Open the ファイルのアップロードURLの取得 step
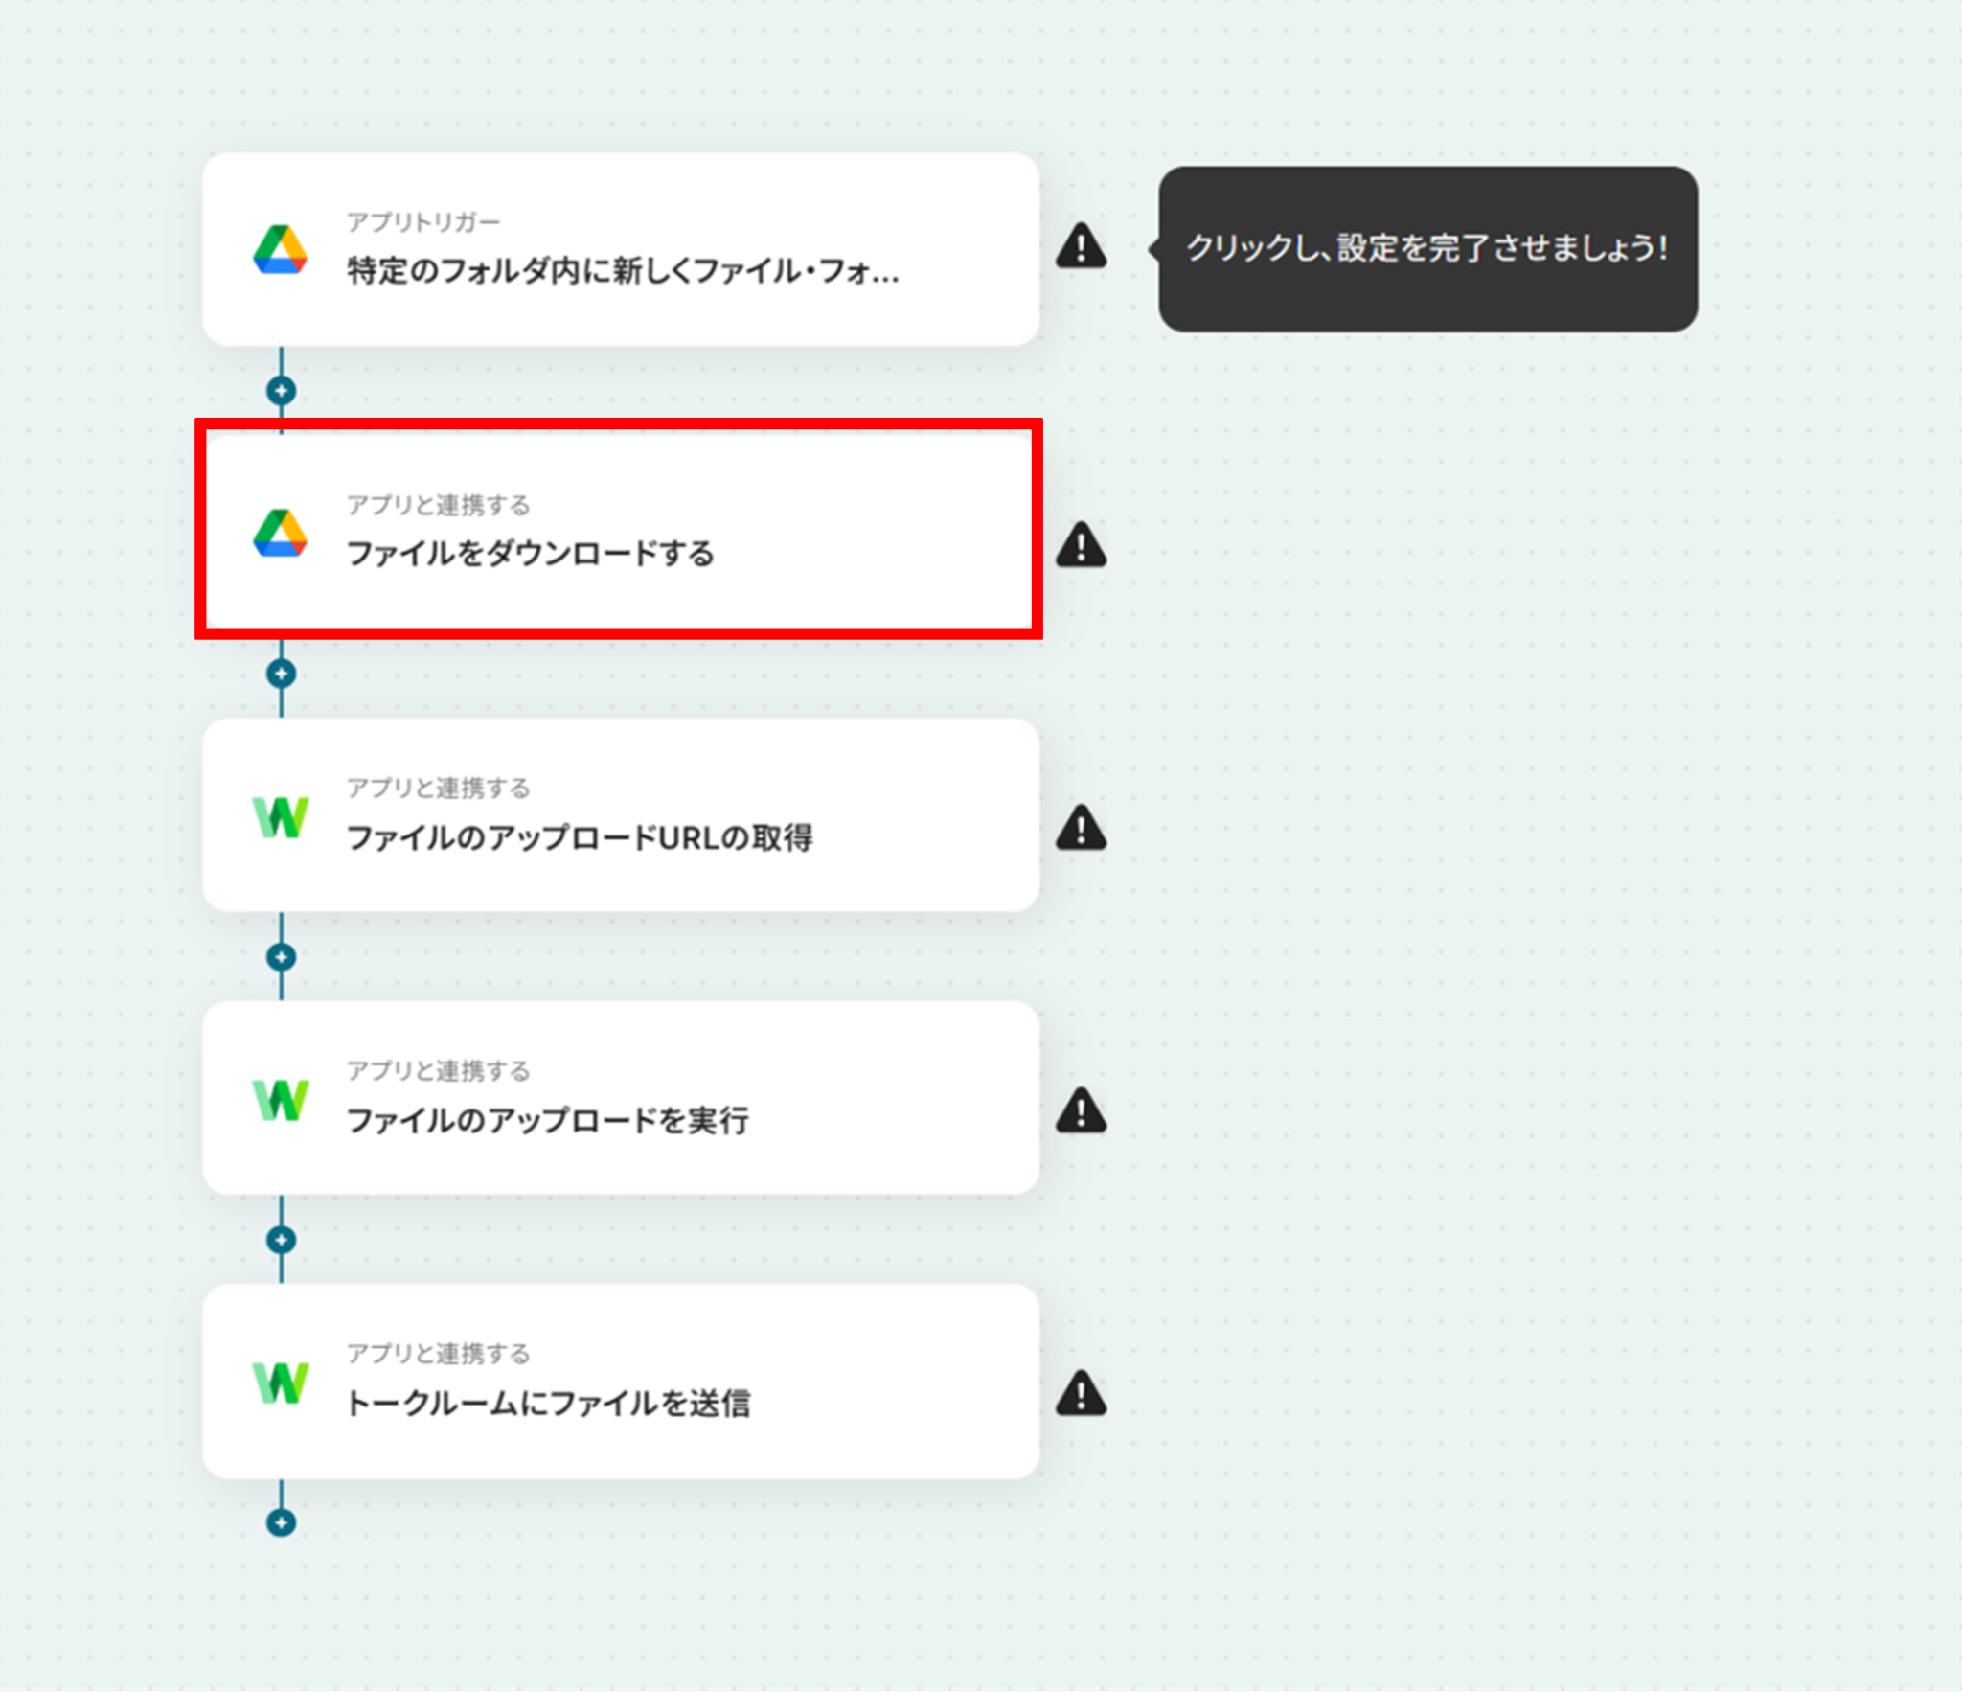Viewport: 1962px width, 1692px height. click(621, 814)
